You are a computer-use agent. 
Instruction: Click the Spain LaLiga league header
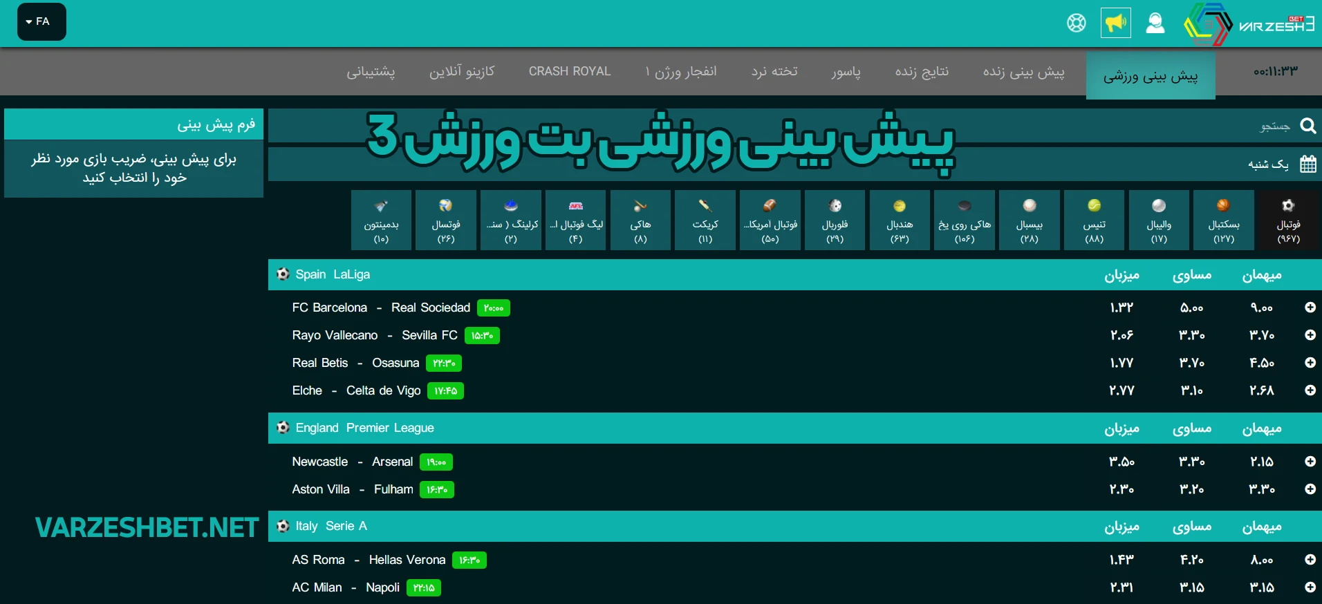[x=795, y=274]
